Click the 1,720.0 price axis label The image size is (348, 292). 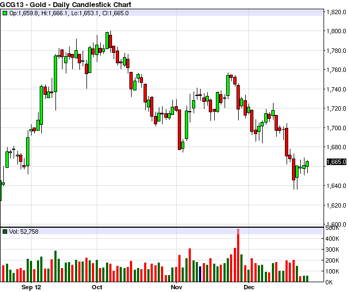tap(337, 108)
